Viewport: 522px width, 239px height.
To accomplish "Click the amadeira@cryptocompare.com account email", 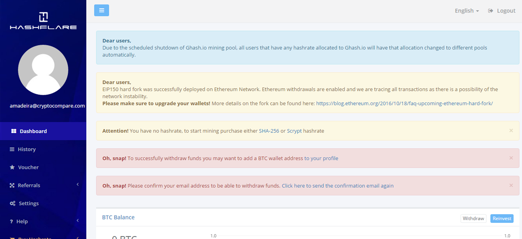I will click(47, 106).
